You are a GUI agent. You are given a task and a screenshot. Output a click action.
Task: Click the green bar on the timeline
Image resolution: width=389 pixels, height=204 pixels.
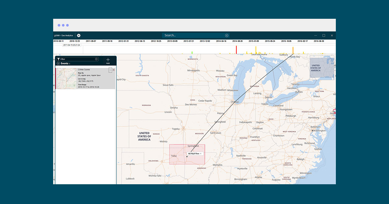[192, 52]
